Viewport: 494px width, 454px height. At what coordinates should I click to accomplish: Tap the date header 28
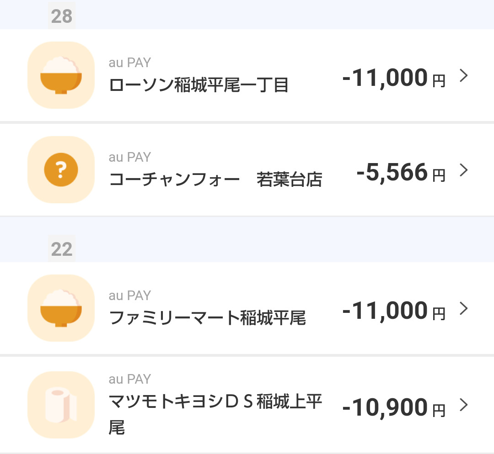(62, 16)
